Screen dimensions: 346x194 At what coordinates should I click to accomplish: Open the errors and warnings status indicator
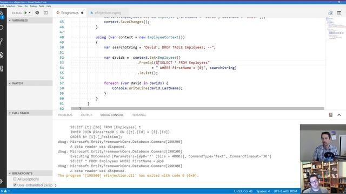tap(5, 191)
